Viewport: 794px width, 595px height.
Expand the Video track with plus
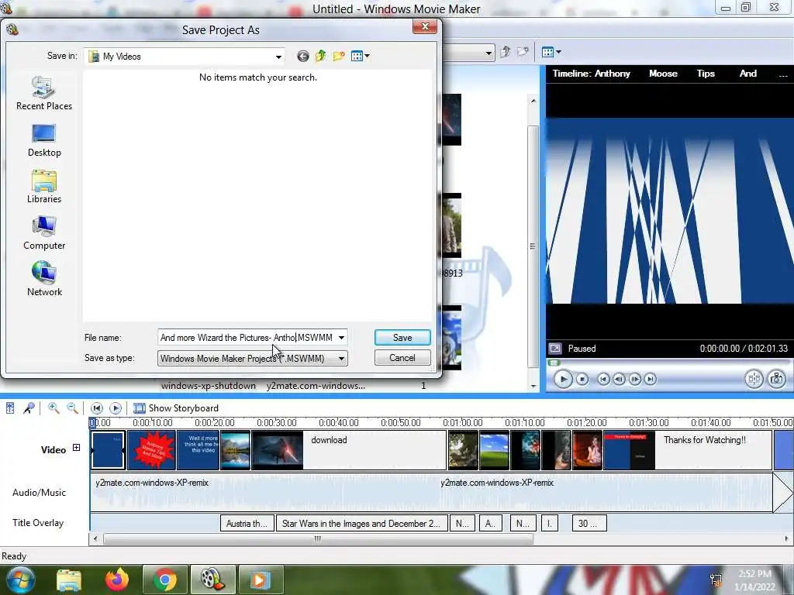(x=76, y=448)
